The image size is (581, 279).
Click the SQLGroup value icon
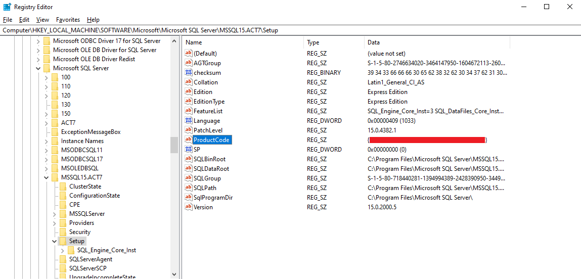coord(189,178)
